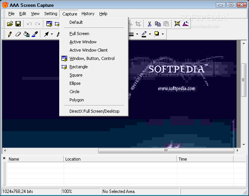249x196 pixels.
Task: Click the horizontal scrollbar thumb
Action: 166,151
